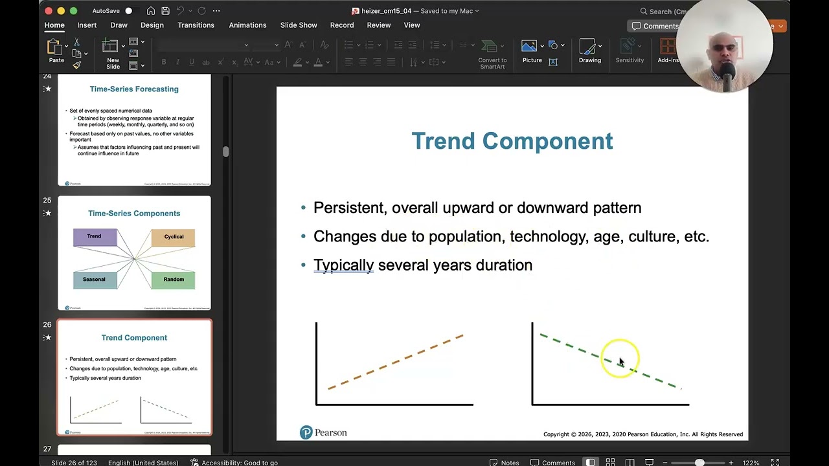Open the document title dropdown chevron
This screenshot has height=466, width=829.
(477, 11)
